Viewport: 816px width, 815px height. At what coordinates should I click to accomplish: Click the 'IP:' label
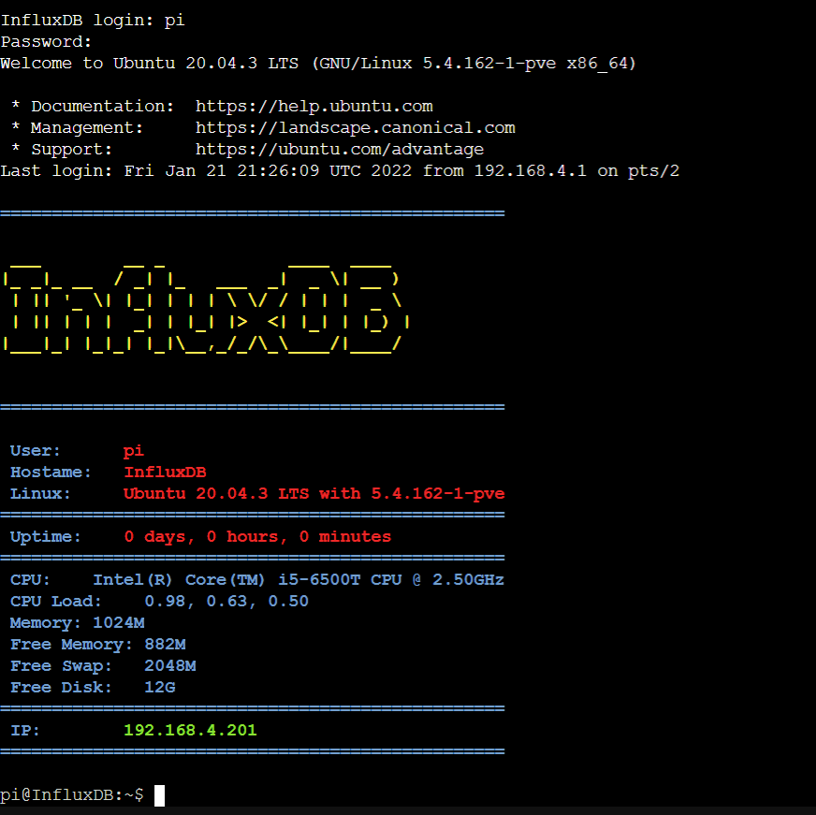(x=25, y=730)
